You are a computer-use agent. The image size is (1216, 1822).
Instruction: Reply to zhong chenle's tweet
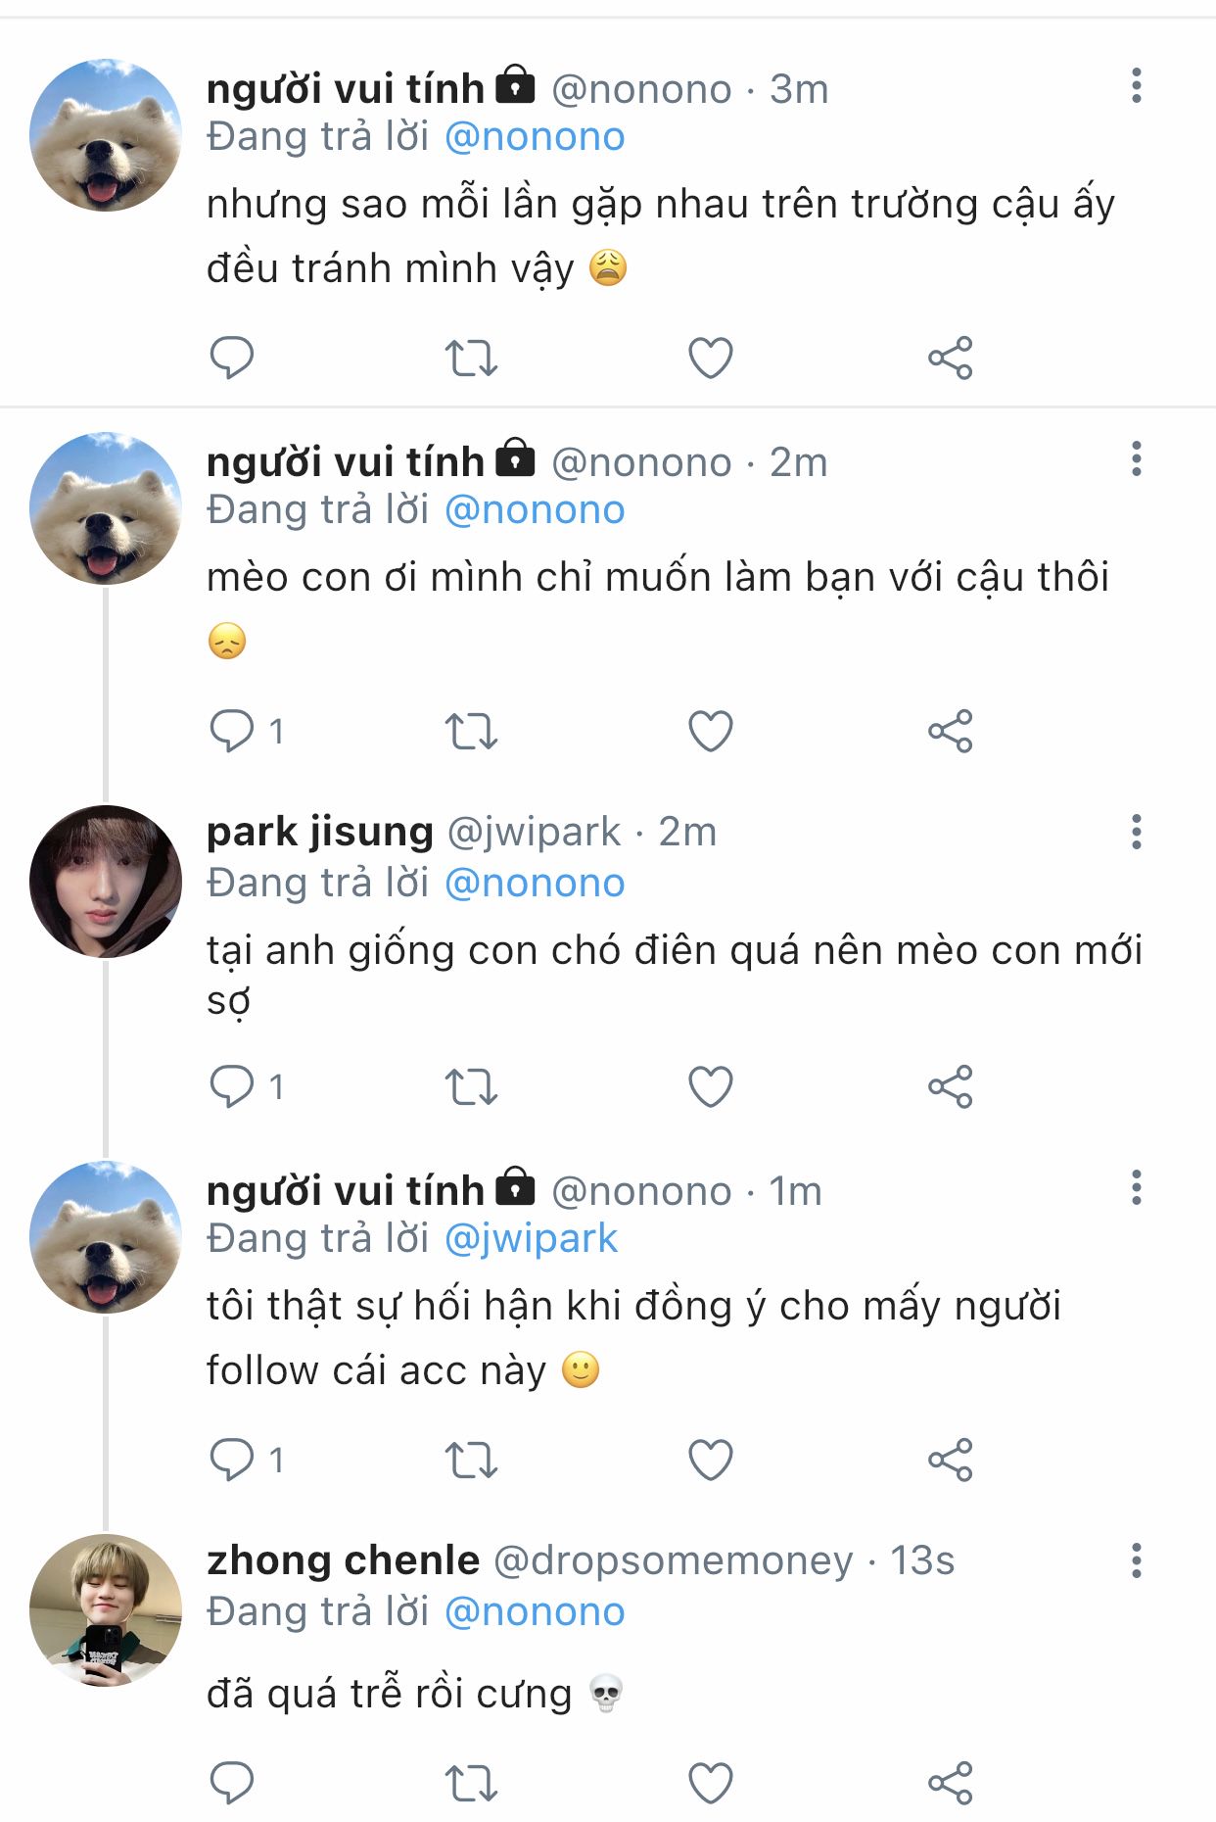(x=232, y=1783)
